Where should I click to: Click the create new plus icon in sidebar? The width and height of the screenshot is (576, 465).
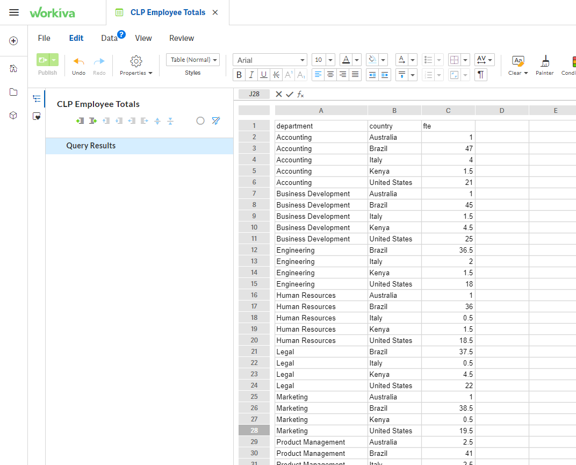click(x=13, y=41)
